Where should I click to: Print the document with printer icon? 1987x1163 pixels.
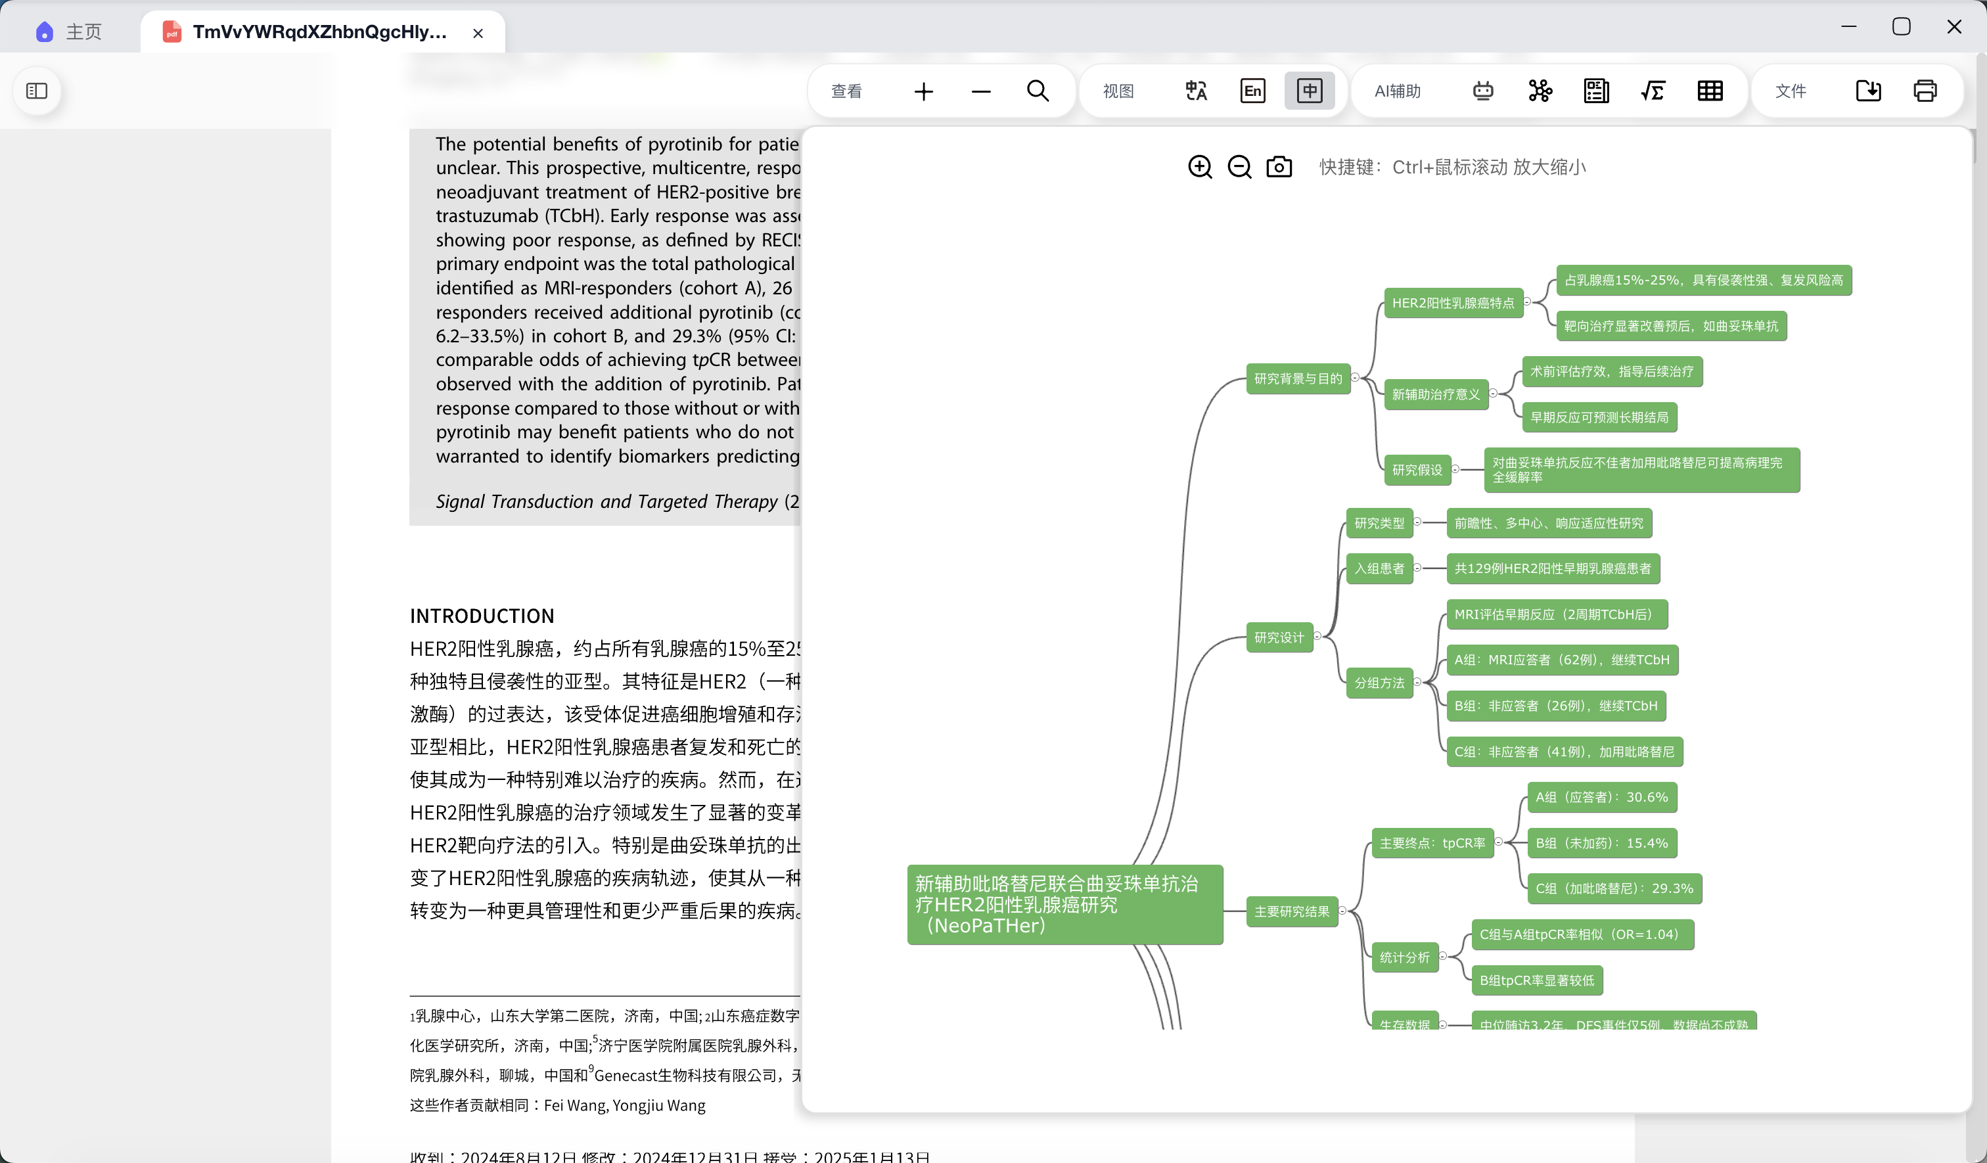click(x=1925, y=91)
